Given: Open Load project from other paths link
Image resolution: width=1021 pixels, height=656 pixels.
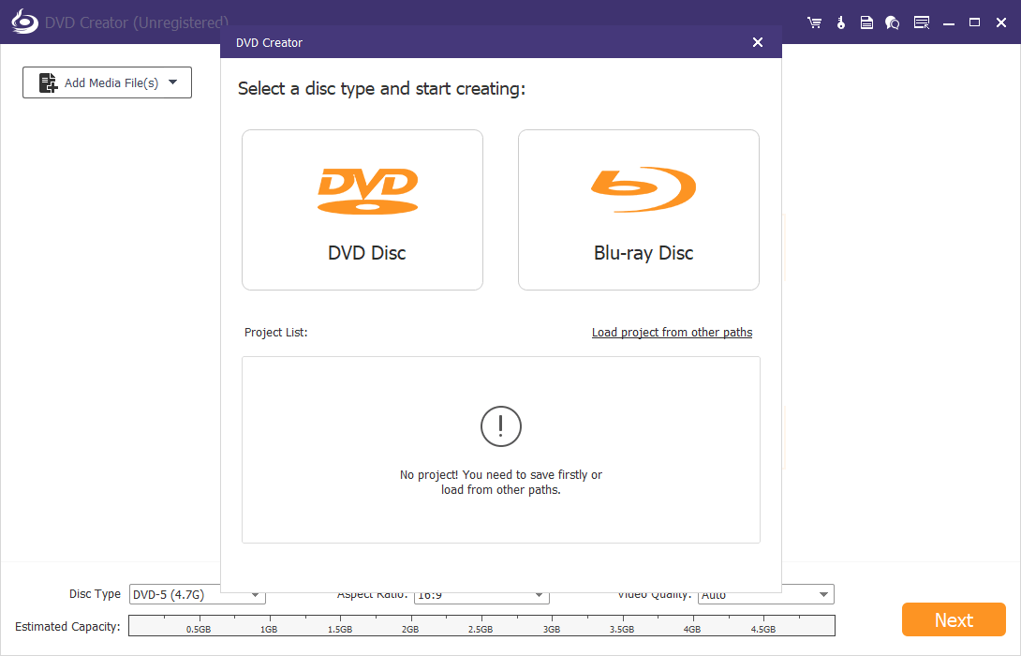Looking at the screenshot, I should point(672,333).
